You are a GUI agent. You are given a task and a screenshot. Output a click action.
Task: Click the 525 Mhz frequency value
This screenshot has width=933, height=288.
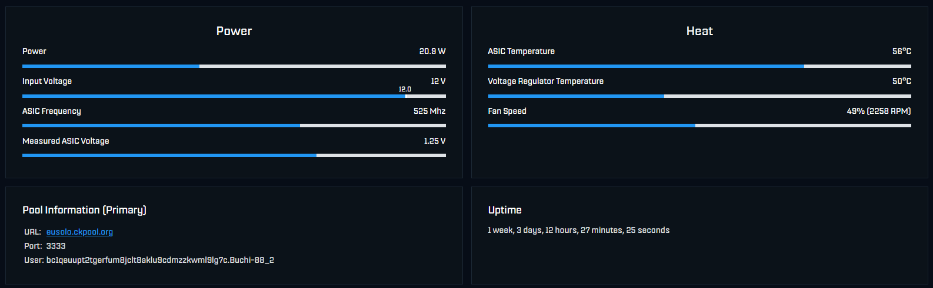click(x=429, y=111)
